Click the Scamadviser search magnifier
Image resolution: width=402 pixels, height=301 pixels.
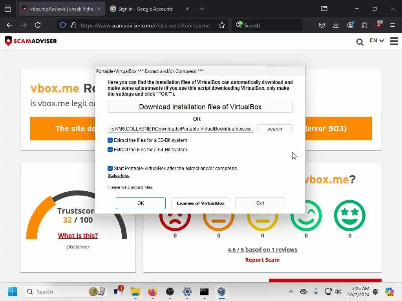[360, 42]
